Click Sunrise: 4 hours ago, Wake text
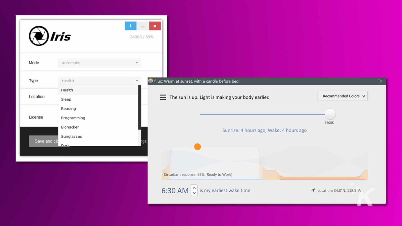The image size is (402, 226). point(264,130)
